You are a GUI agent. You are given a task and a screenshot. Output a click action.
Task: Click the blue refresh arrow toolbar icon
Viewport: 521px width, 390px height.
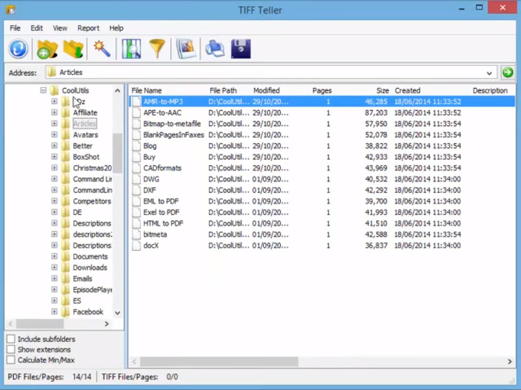(x=18, y=49)
